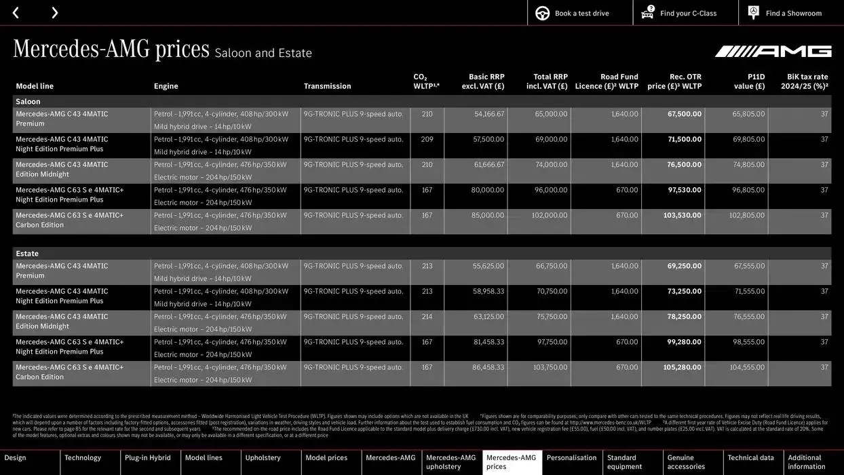Viewport: 844px width, 475px height.
Task: Click the steering wheel test drive icon
Action: 541,12
